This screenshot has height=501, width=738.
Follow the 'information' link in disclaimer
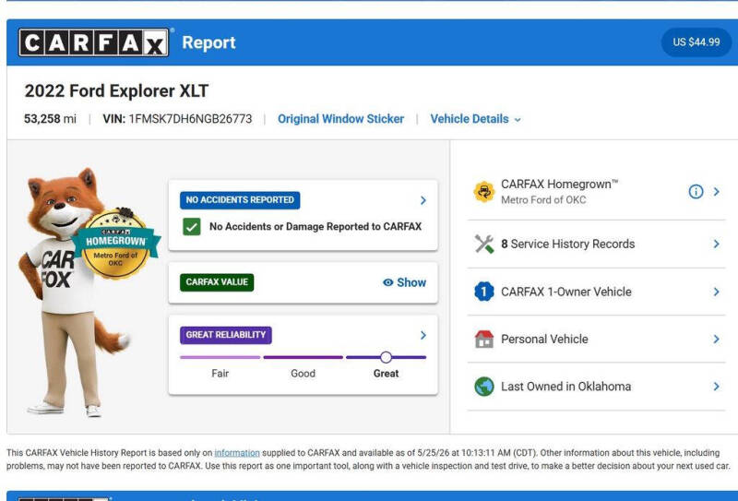pos(237,453)
